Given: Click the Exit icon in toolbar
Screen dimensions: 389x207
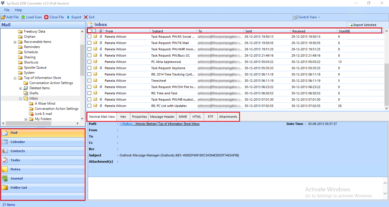Looking at the screenshot, I should pos(86,17).
